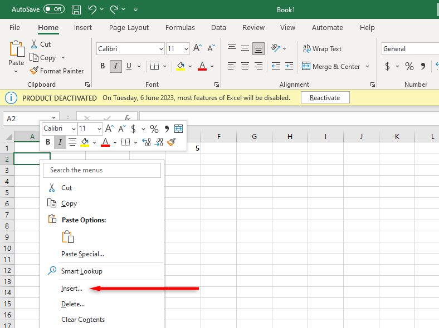Apply the yellow fill color in ribbon

click(180, 66)
